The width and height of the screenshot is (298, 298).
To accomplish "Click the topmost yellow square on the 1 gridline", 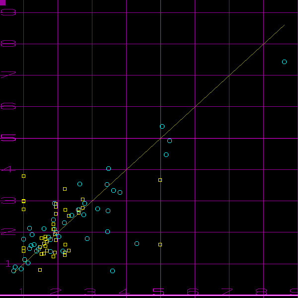I will [x=23, y=176].
